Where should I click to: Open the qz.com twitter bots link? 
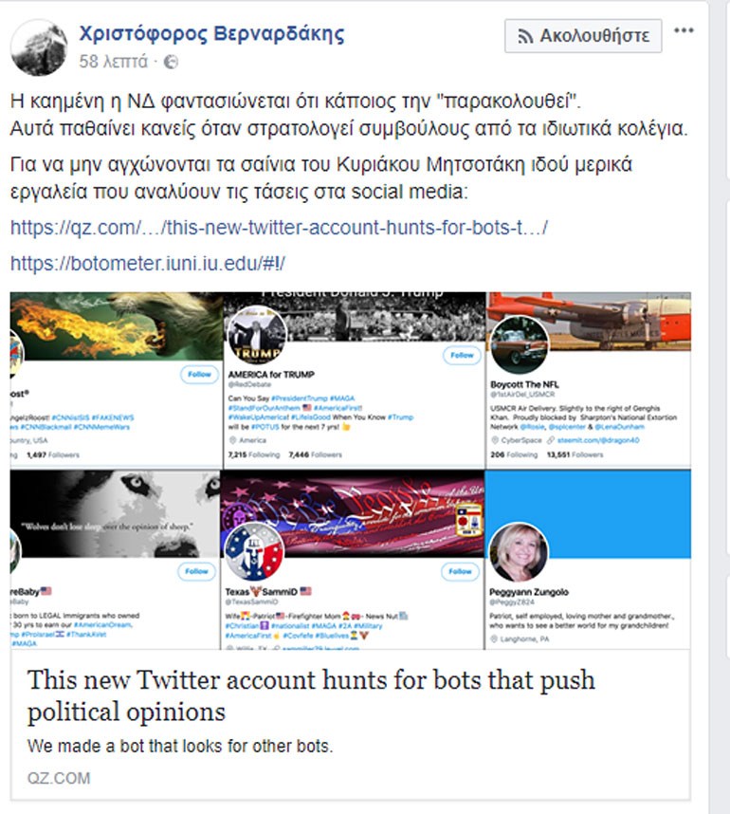click(x=279, y=228)
